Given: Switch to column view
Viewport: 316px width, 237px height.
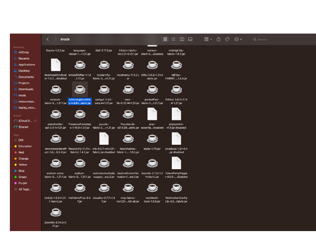Looking at the screenshot, I should coord(182,39).
